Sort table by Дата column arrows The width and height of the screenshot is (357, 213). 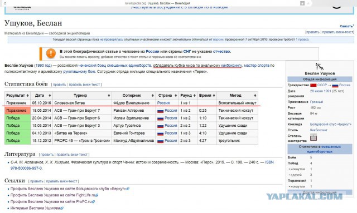[x=50, y=96]
